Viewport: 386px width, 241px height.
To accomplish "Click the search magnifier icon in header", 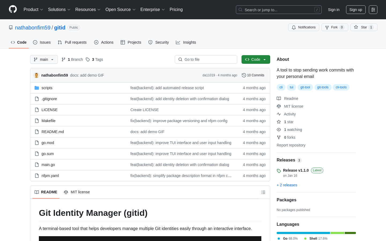I will pos(240,10).
